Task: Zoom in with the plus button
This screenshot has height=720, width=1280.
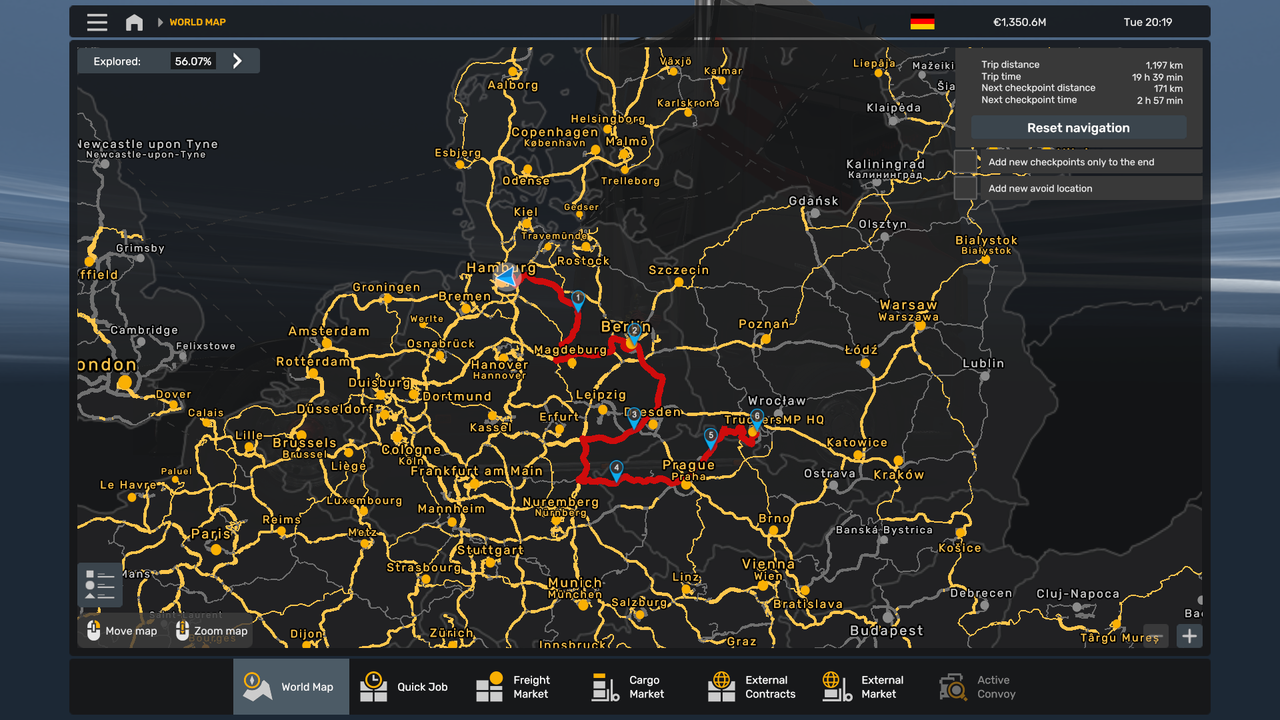Action: [x=1189, y=636]
